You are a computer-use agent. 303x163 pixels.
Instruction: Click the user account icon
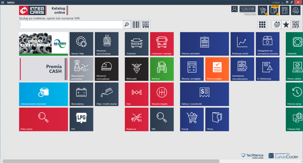pyautogui.click(x=235, y=9)
